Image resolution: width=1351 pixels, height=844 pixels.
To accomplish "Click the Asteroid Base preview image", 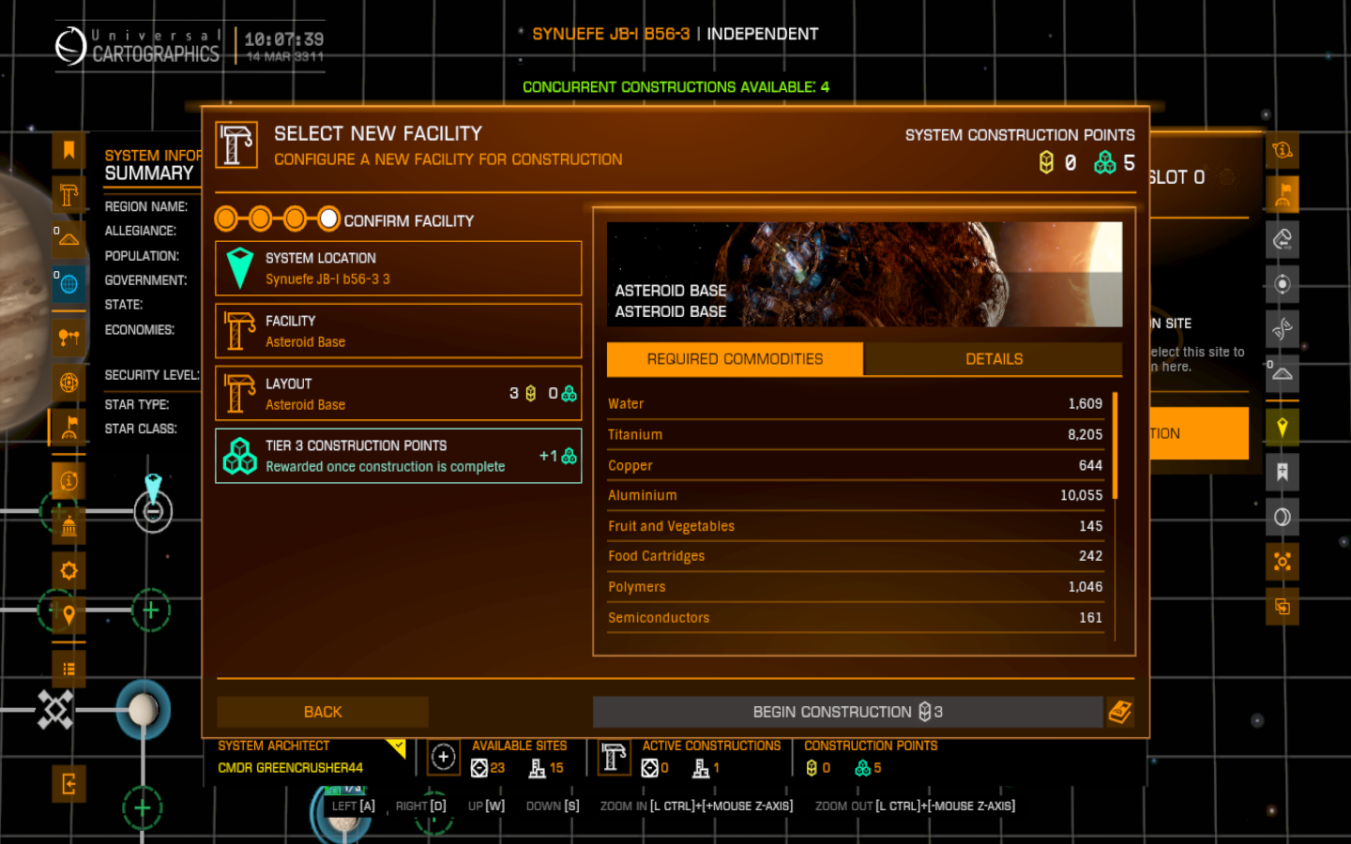I will pos(864,275).
